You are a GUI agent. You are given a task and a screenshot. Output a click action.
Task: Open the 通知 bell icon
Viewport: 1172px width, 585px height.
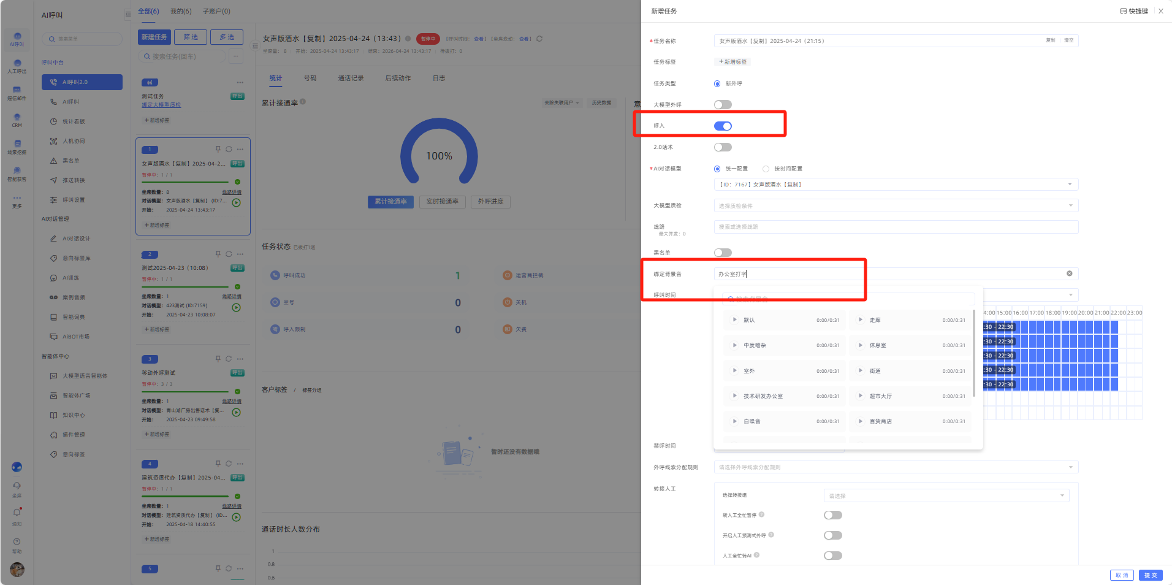coord(17,513)
